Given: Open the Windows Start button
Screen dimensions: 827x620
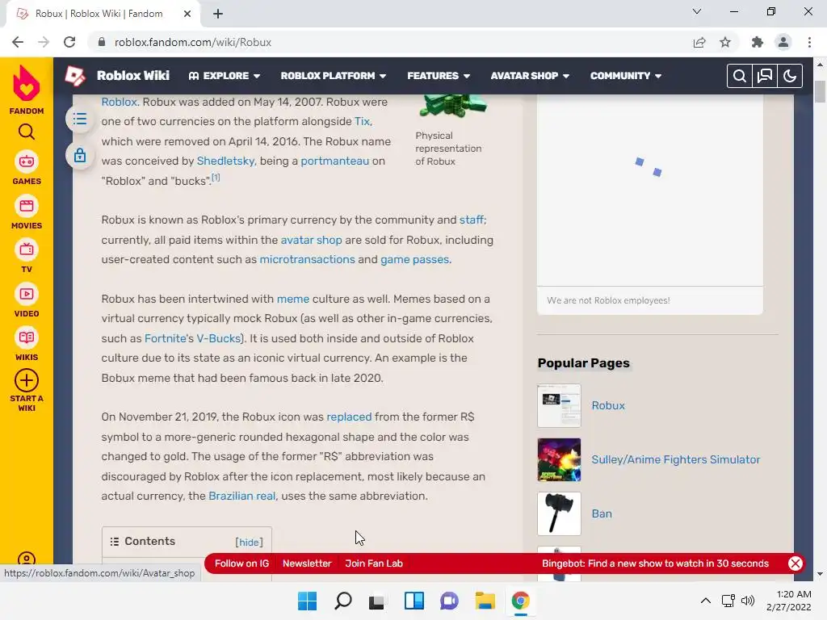Looking at the screenshot, I should point(308,601).
